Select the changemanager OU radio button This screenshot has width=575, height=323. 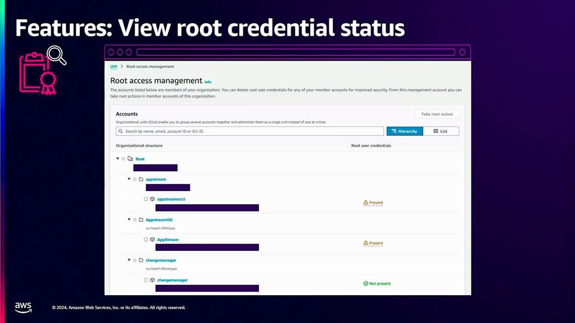(x=135, y=260)
